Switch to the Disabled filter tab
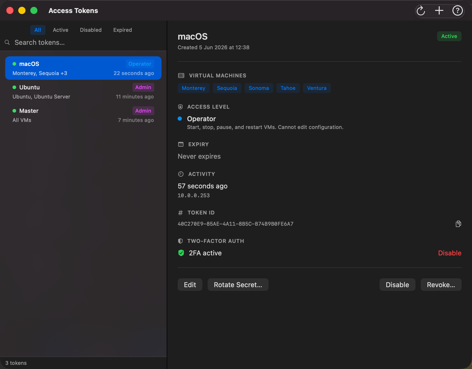Viewport: 472px width, 369px height. click(x=91, y=30)
